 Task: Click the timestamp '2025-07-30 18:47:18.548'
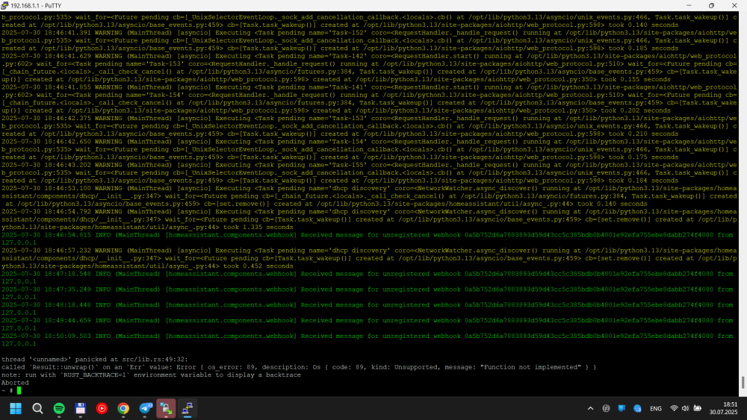[46, 274]
